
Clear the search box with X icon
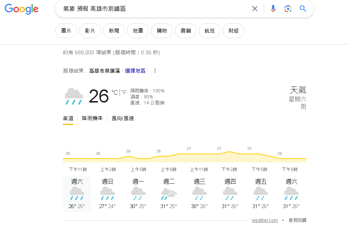point(255,9)
